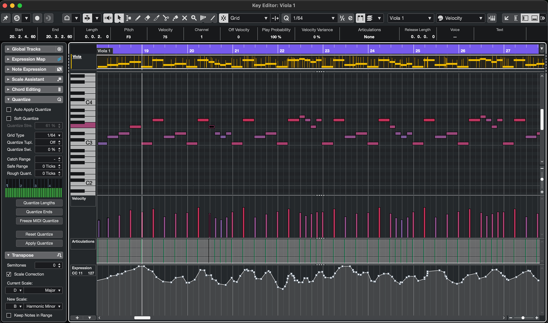Image resolution: width=548 pixels, height=323 pixels.
Task: Click the horizontal zoom slider handle
Action: pos(523,318)
